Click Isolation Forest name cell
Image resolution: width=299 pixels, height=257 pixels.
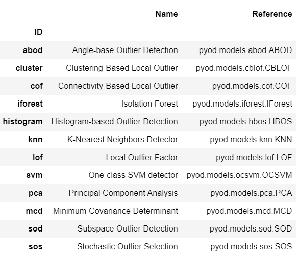pyautogui.click(x=149, y=104)
